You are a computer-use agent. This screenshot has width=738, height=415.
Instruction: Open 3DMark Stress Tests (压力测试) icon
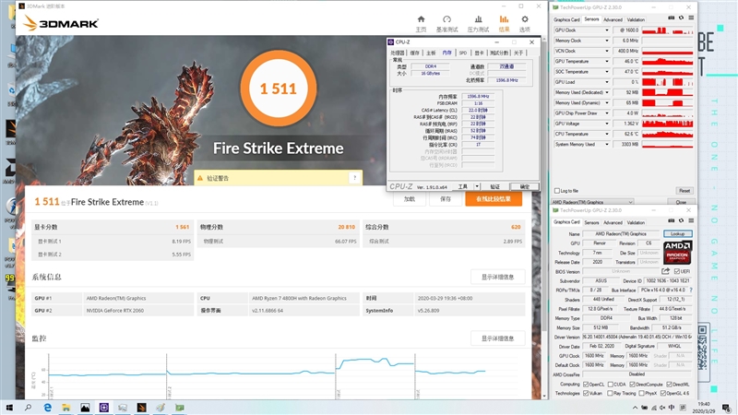click(477, 22)
